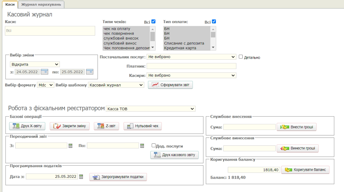The image size is (344, 192).
Task: Click into the Платник input field
Action: [x=191, y=66]
